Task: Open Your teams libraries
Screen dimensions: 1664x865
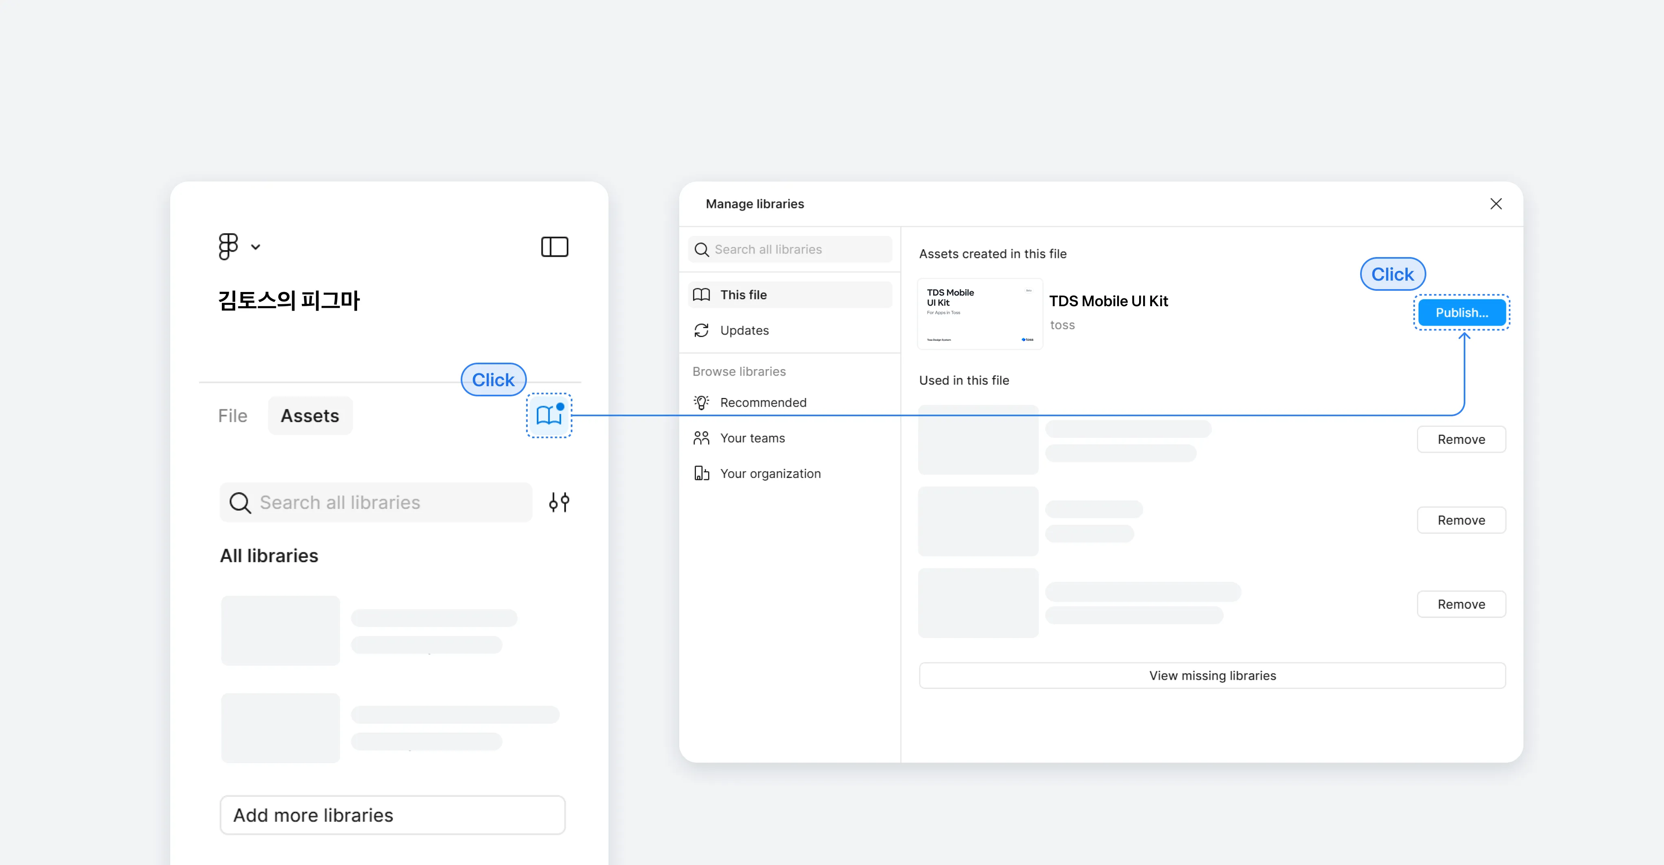Action: pyautogui.click(x=752, y=438)
